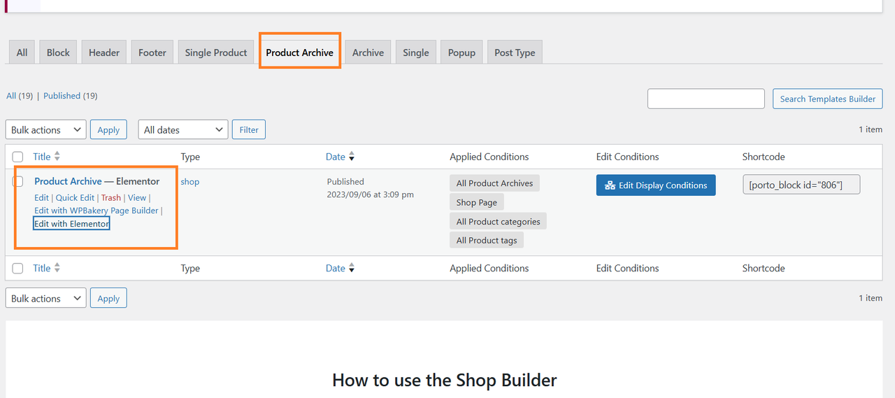Open the Block tab
Screen dimensions: 895x398
point(58,52)
